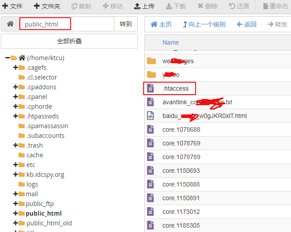Select .cl.selector in the folder tree
The height and width of the screenshot is (232, 291).
42,77
